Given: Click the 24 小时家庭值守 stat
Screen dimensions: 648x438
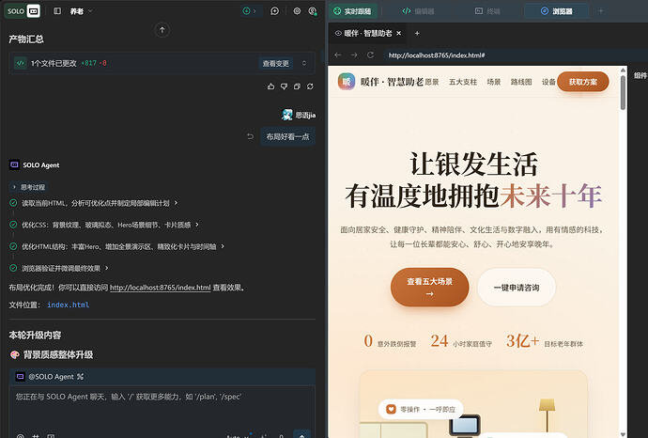Looking at the screenshot, I should (x=461, y=341).
